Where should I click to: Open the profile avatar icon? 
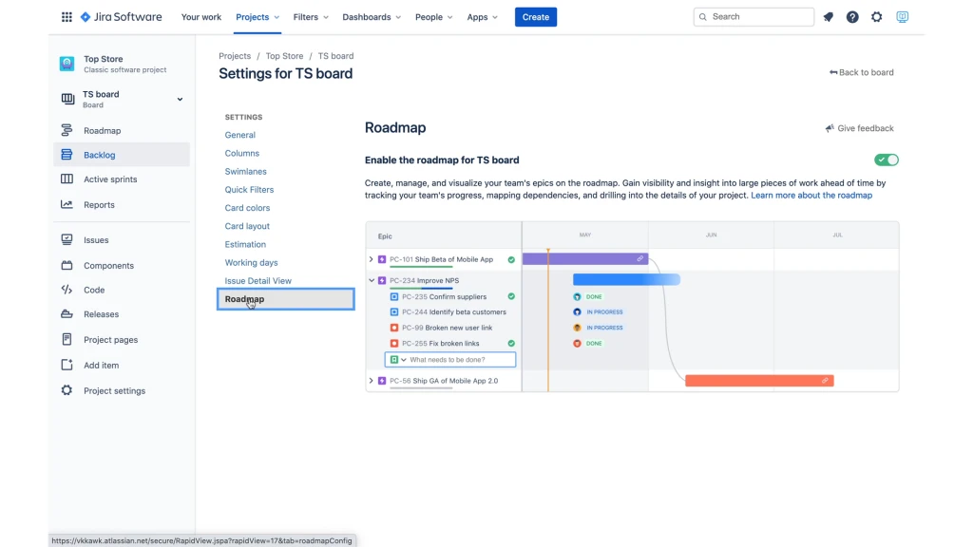coord(903,17)
